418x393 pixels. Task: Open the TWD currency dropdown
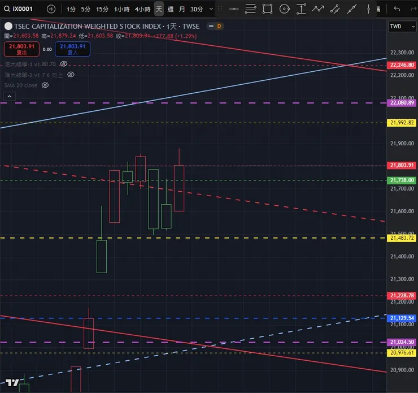402,27
